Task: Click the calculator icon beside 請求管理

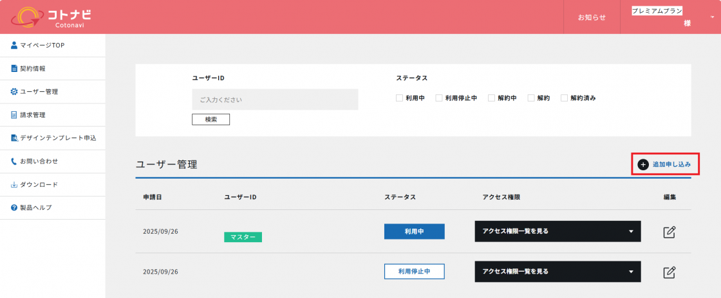Action: tap(14, 115)
